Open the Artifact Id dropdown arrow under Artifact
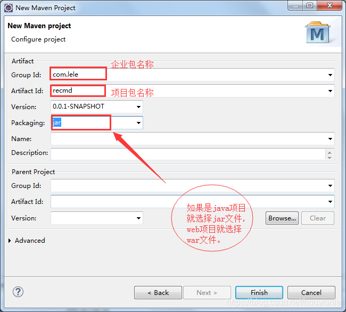This screenshot has width=346, height=312. (330, 91)
